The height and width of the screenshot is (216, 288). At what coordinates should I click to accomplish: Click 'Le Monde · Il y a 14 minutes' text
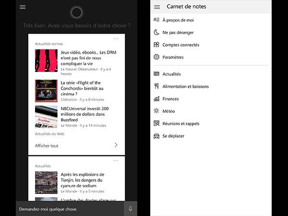point(84,125)
